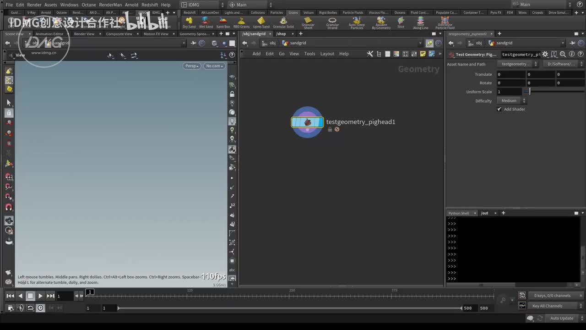This screenshot has width=586, height=330.
Task: Select the Dry Sand shelf tool
Action: [189, 22]
